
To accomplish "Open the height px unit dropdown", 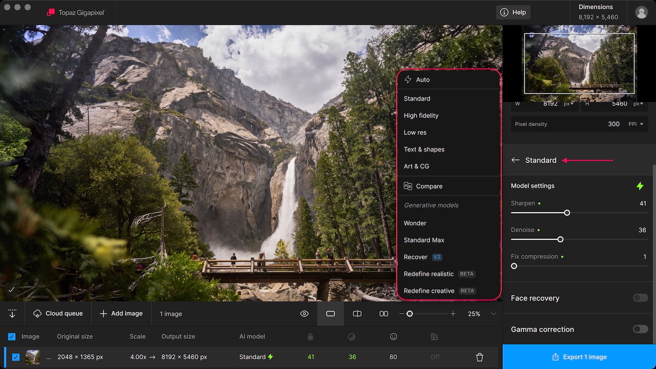I will click(x=638, y=104).
